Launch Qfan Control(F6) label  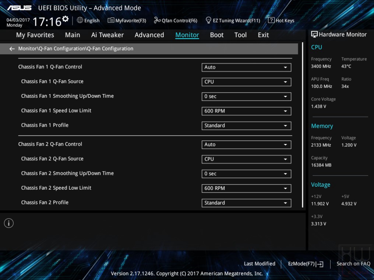pyautogui.click(x=179, y=21)
